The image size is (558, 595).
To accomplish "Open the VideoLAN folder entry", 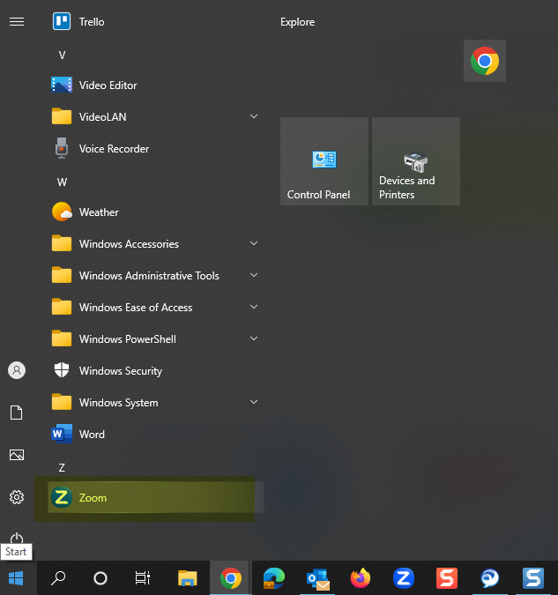I will coord(156,116).
